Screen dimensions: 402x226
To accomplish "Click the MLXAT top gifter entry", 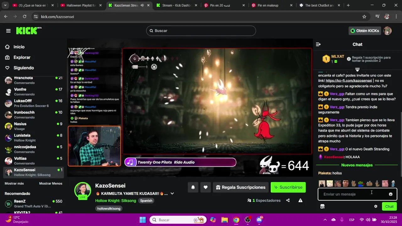I will tap(334, 59).
